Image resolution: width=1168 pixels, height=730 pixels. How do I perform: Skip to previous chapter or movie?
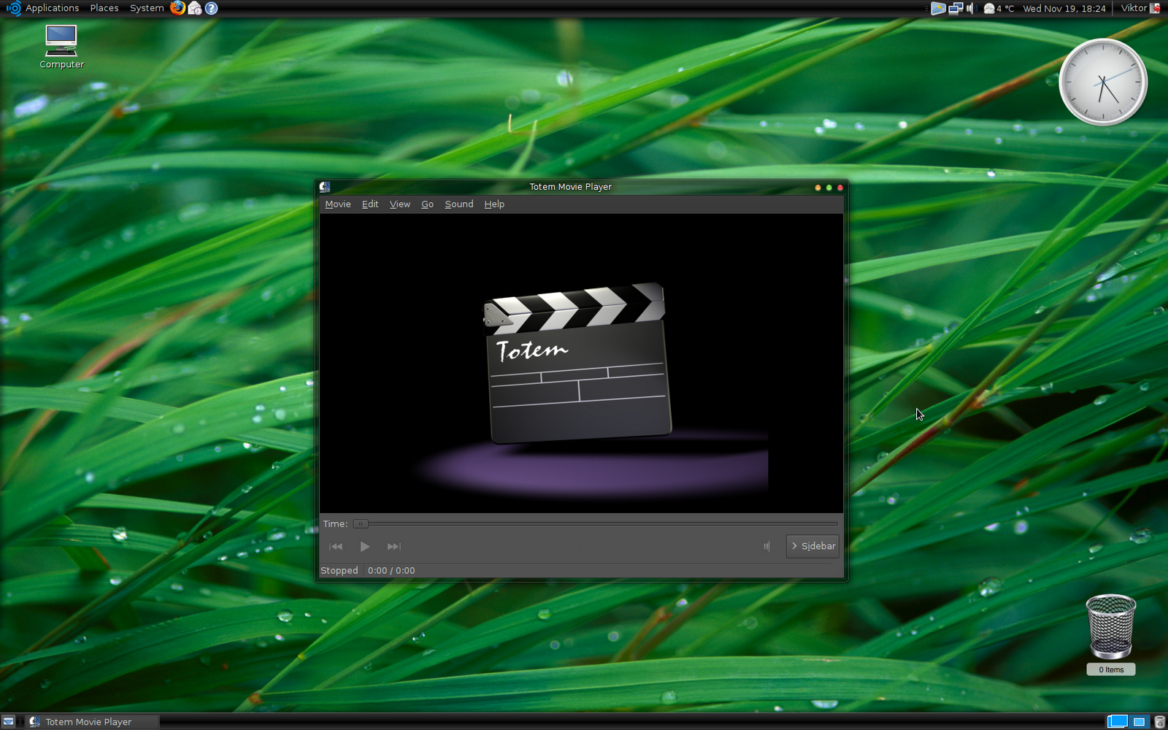336,546
